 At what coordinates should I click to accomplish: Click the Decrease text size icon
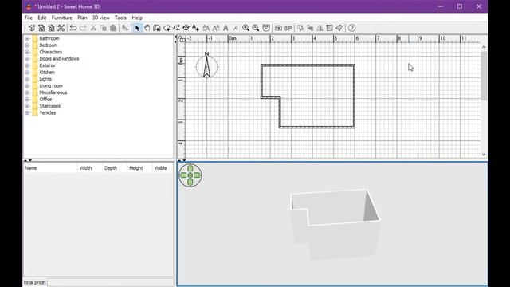(216, 28)
